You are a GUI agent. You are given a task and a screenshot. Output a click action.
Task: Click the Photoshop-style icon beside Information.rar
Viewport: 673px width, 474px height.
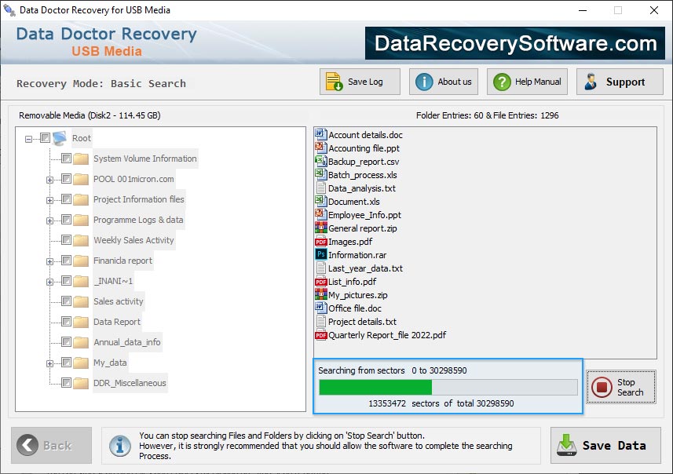point(320,255)
